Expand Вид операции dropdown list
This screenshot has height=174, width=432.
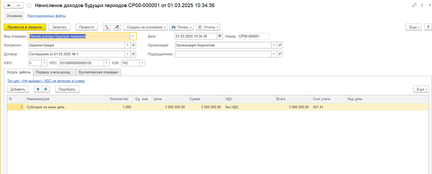tap(134, 36)
